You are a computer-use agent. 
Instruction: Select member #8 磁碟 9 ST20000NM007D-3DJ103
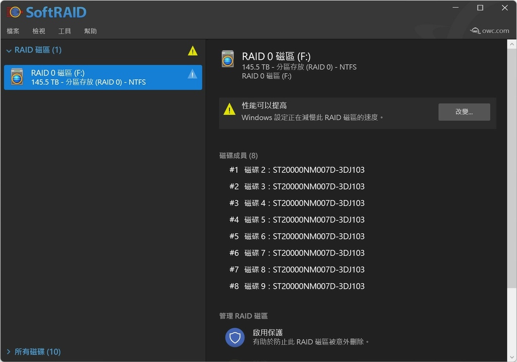coord(297,286)
